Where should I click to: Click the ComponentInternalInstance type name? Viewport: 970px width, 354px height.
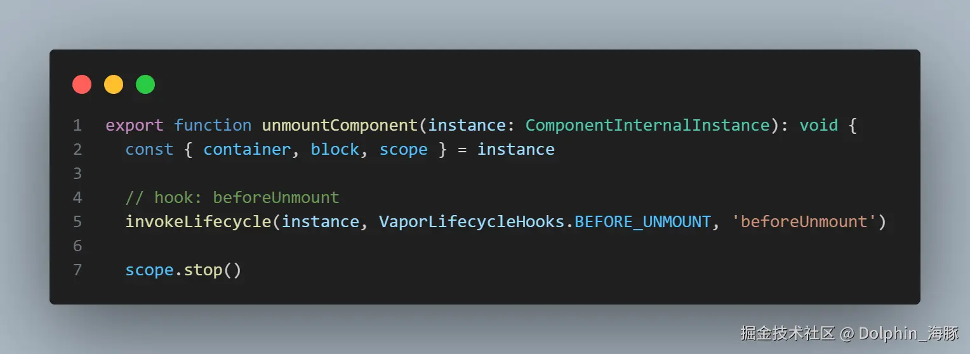(648, 126)
